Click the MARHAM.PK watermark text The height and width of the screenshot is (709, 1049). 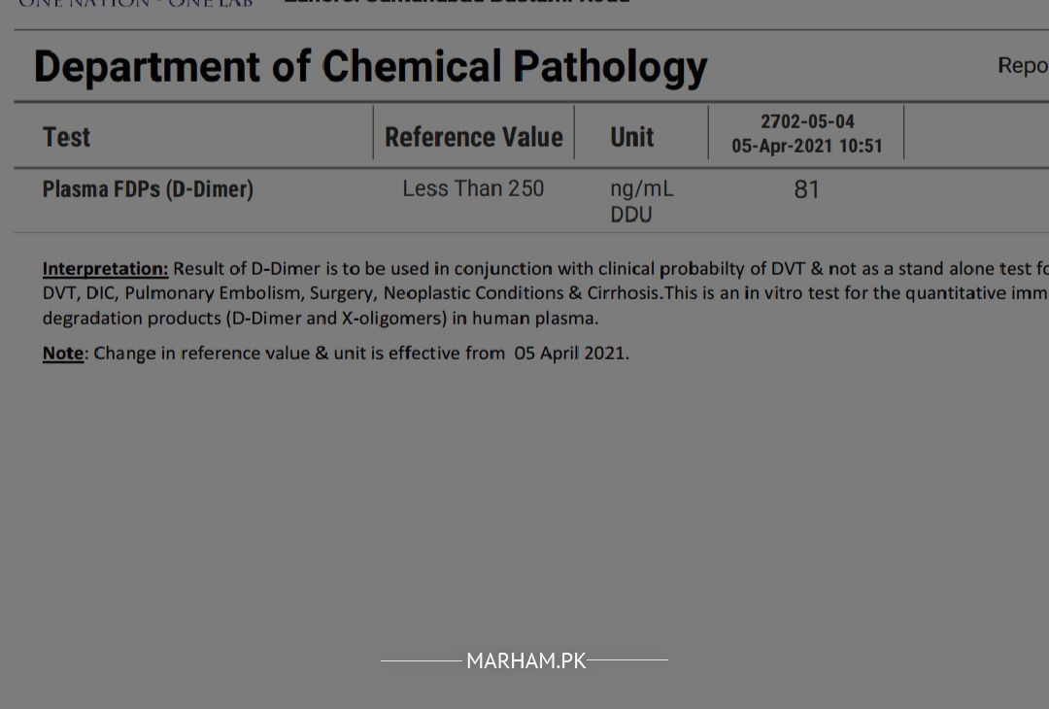coord(525,660)
